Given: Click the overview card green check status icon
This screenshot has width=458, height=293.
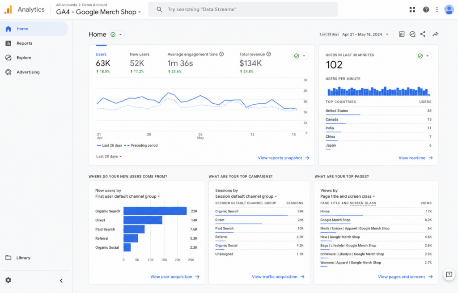Looking at the screenshot, I should point(297,56).
